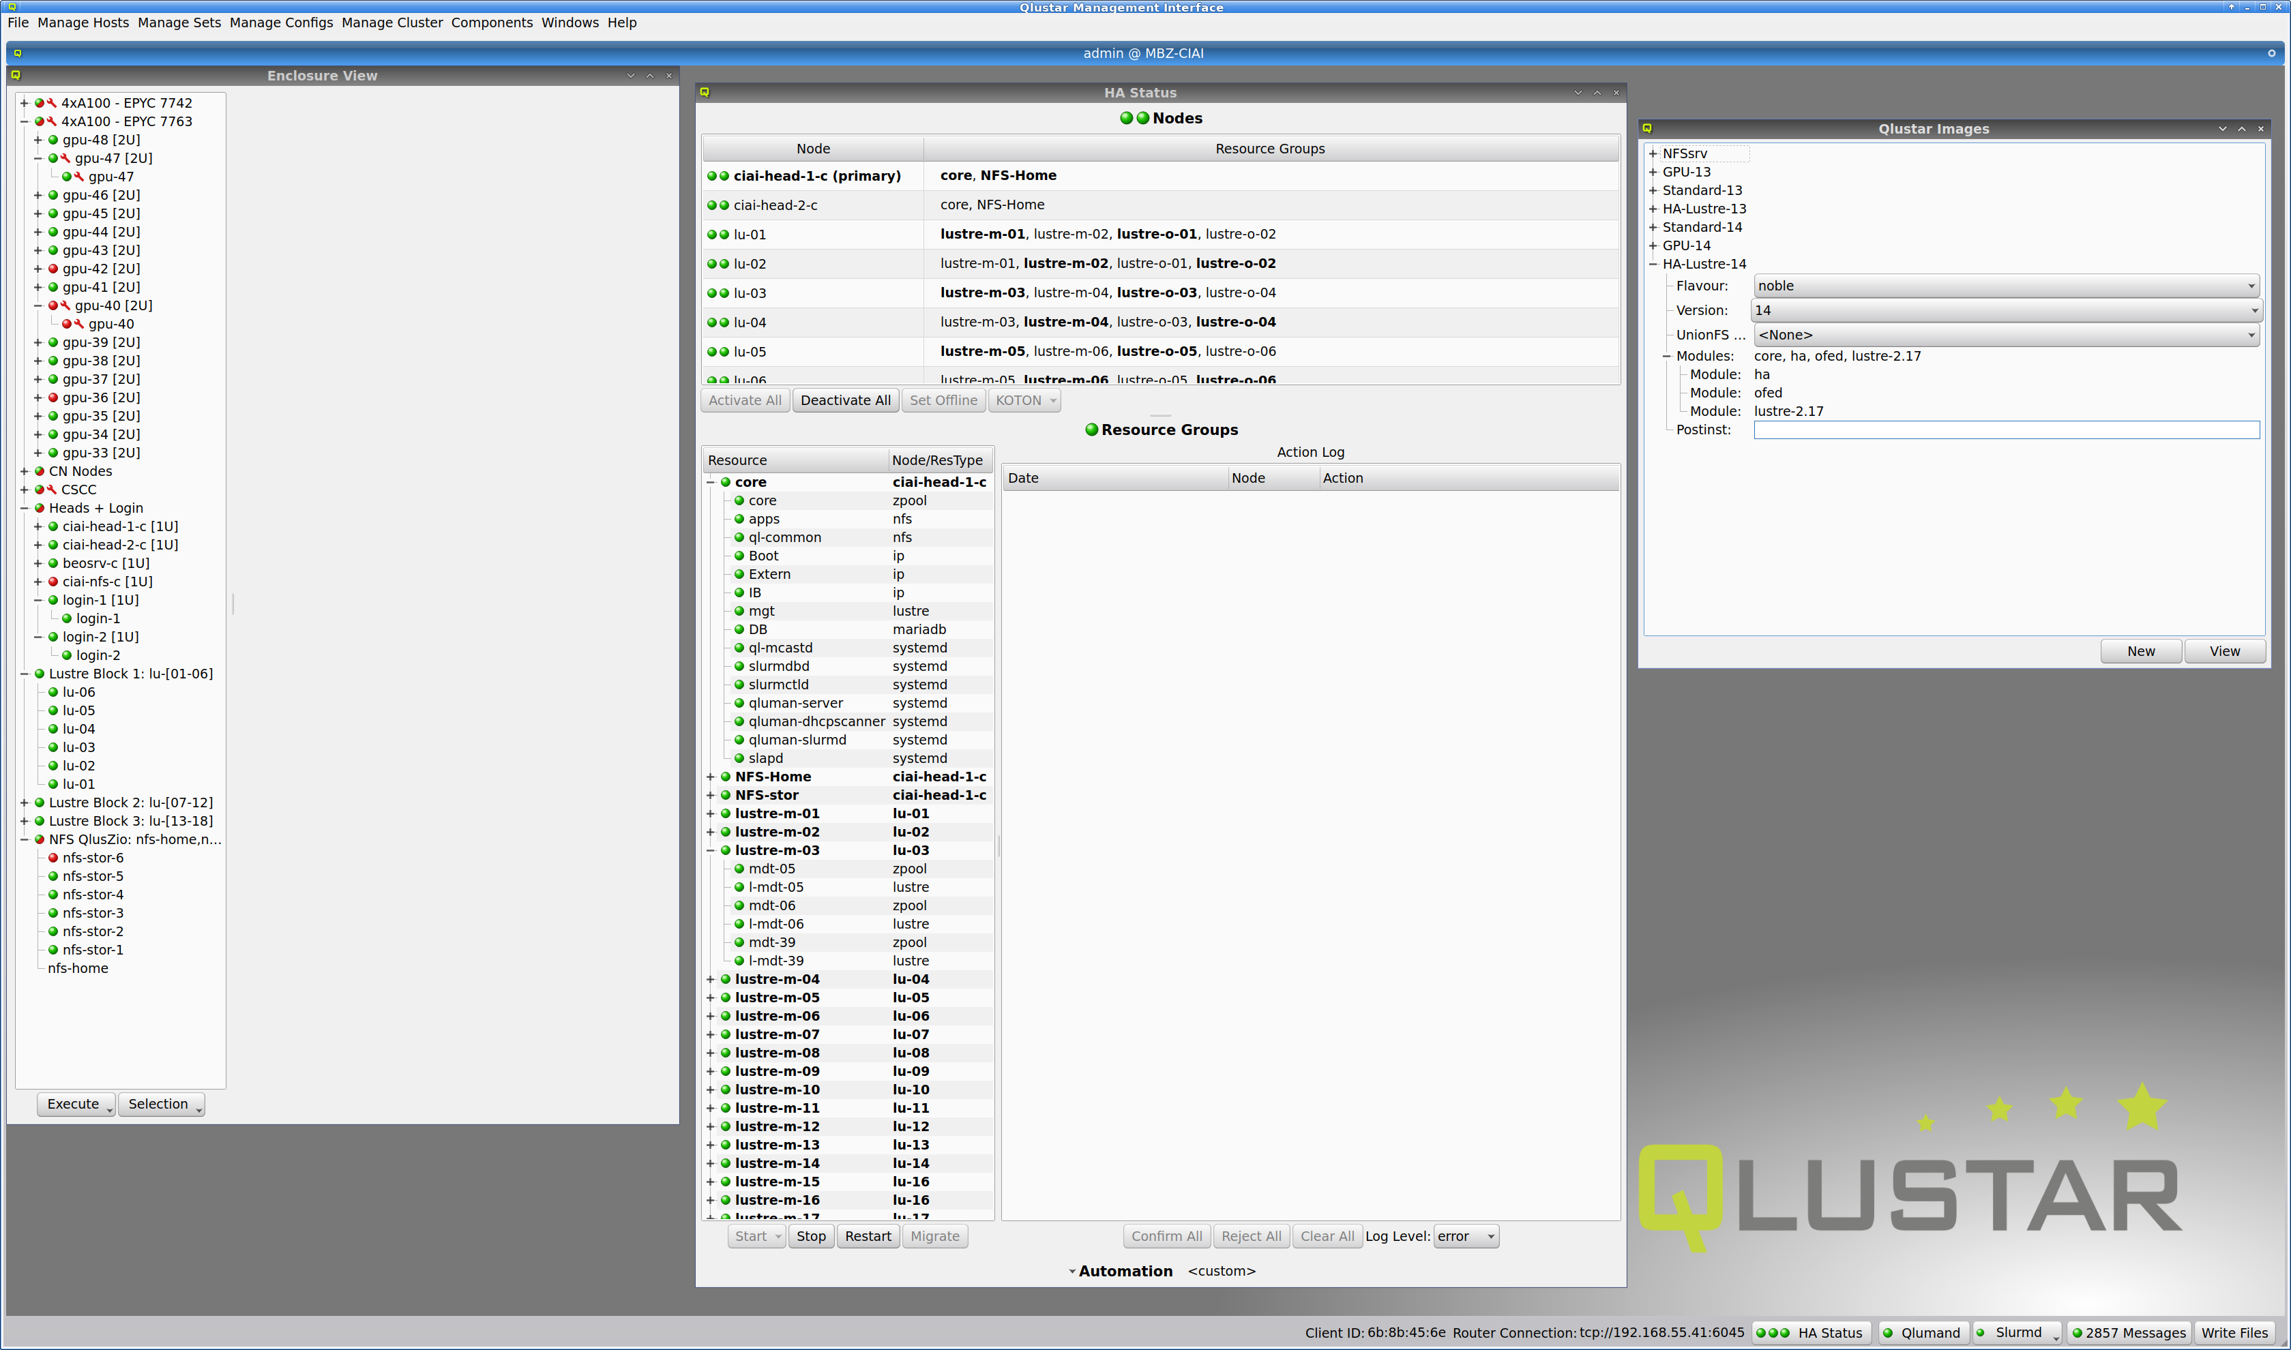2291x1350 pixels.
Task: Click into the Postinst input field
Action: [2006, 430]
